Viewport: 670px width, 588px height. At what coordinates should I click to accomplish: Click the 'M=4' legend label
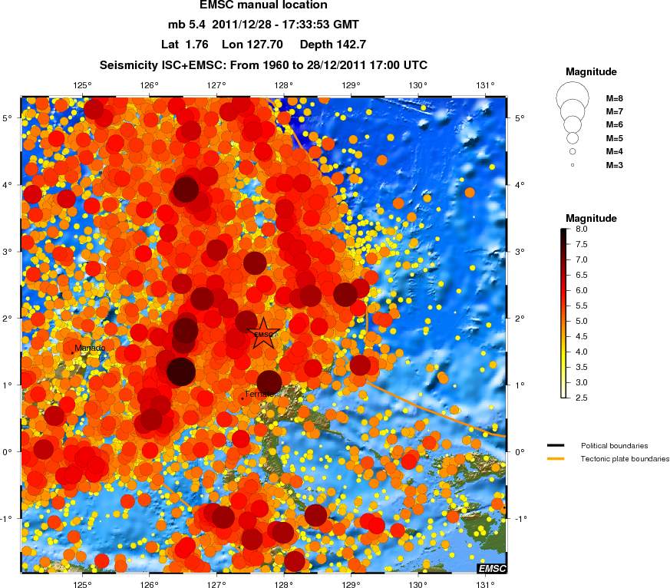(x=615, y=152)
